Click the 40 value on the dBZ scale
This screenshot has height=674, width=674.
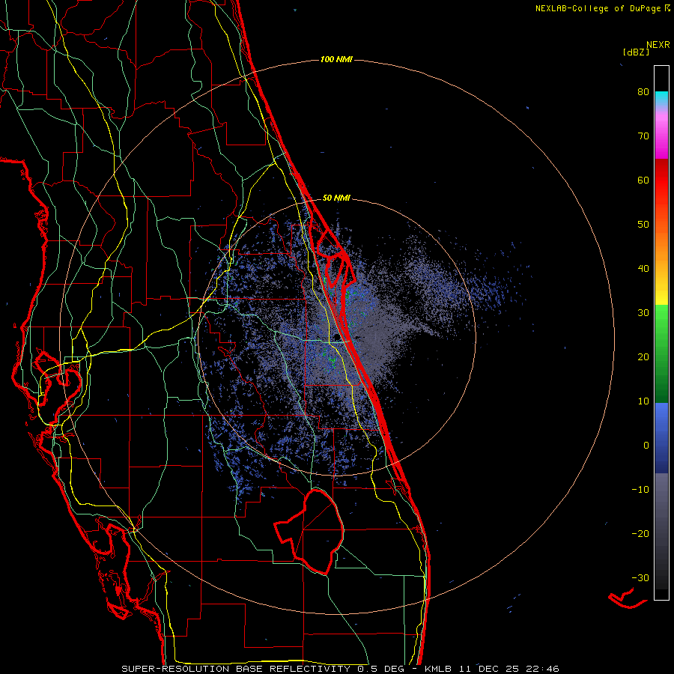tap(643, 269)
